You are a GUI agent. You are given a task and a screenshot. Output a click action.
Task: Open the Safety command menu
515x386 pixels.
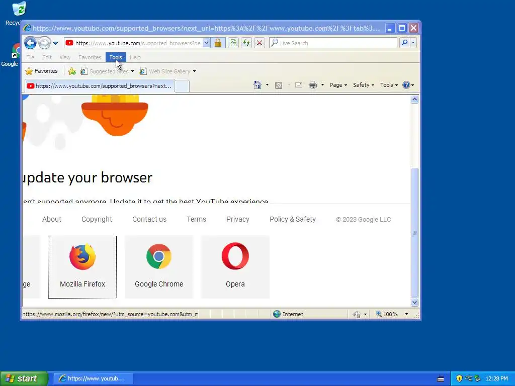pos(363,85)
